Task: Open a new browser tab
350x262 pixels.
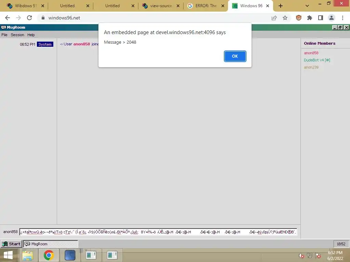Action: (281, 6)
